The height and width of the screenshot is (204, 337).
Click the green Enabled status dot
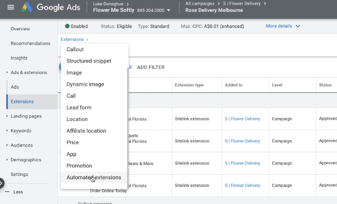67,26
